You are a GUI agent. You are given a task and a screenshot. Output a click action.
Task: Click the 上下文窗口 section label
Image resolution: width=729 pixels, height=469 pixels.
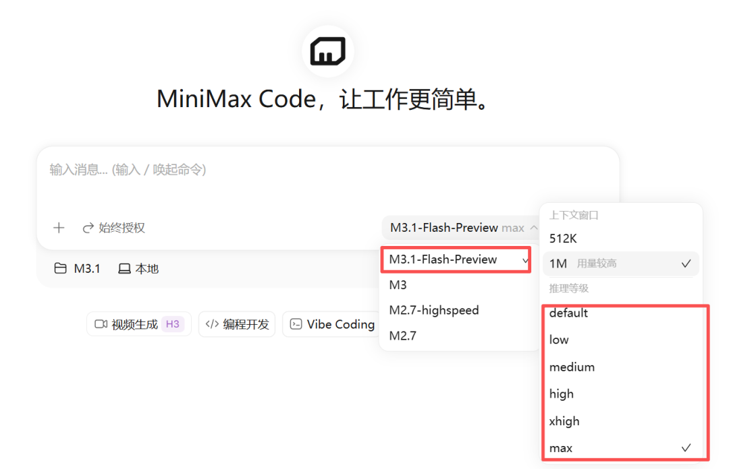click(574, 215)
